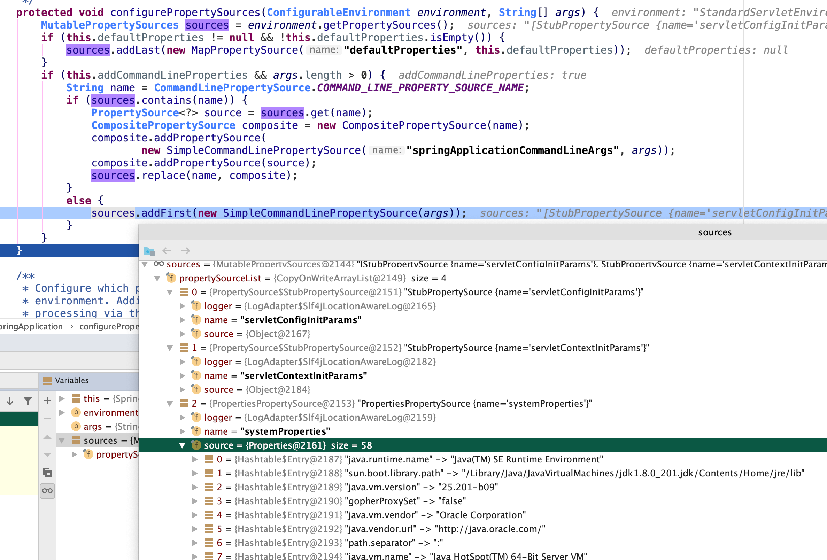
Task: Navigate forward using the right arrow in popup
Action: (x=185, y=251)
